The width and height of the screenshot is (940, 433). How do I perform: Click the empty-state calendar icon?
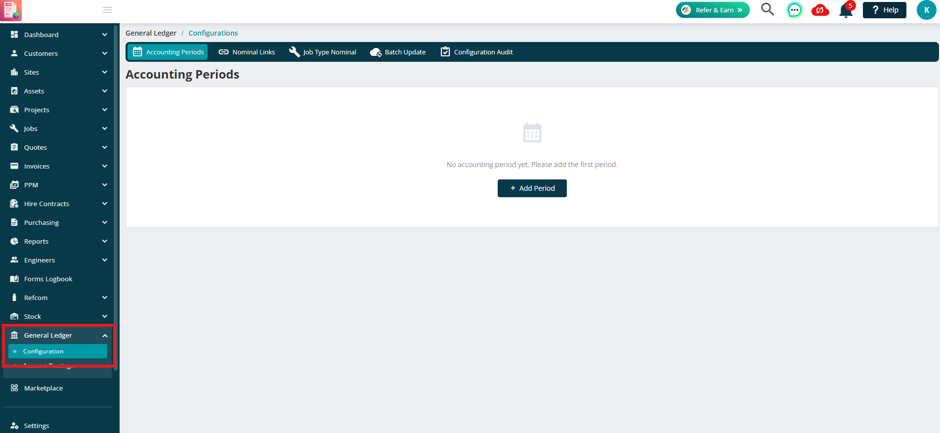click(x=532, y=132)
